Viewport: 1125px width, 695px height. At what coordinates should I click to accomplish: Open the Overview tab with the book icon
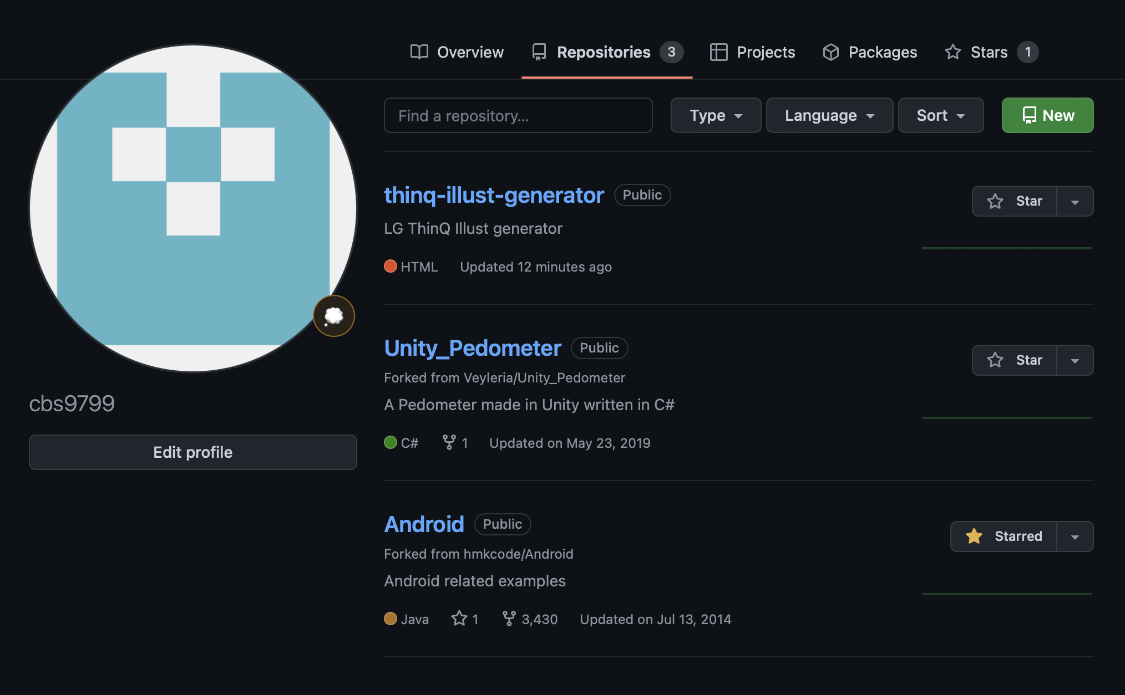[457, 52]
